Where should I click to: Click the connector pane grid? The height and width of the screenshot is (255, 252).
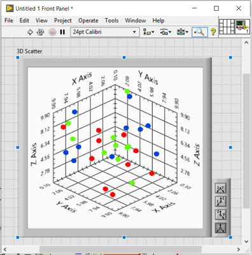pyautogui.click(x=227, y=27)
